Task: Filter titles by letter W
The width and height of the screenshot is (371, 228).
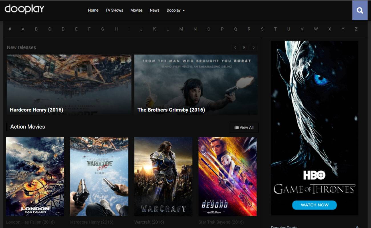Action: 316,29
